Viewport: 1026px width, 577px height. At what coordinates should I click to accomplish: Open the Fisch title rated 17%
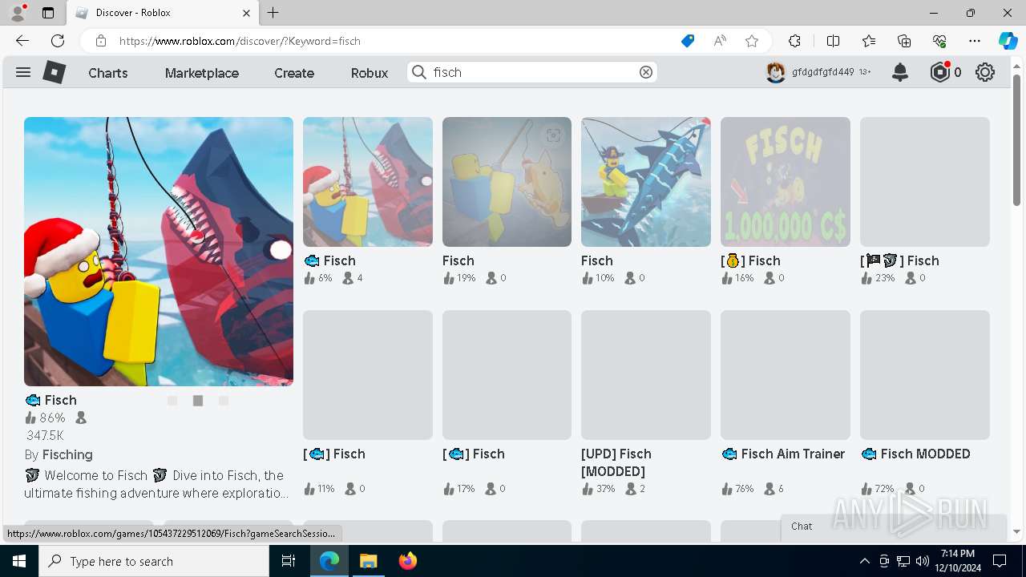[x=474, y=454]
